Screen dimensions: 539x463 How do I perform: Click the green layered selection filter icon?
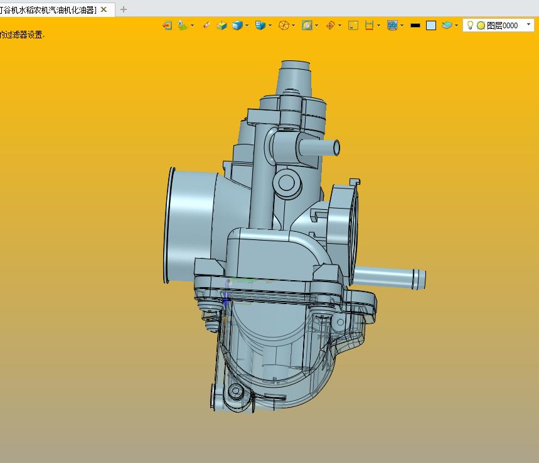(183, 25)
